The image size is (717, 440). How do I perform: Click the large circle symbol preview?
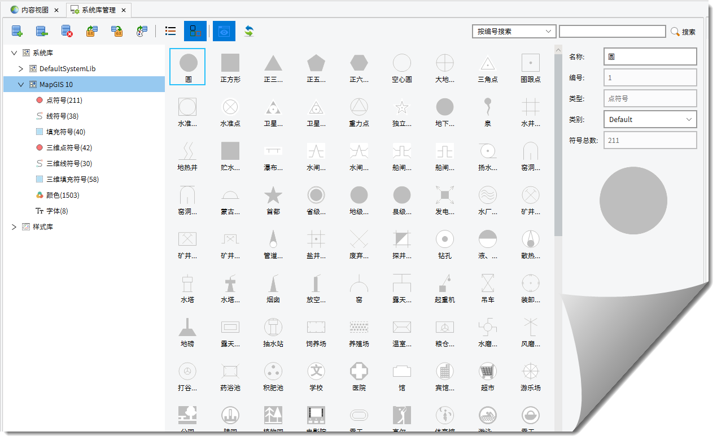(633, 201)
